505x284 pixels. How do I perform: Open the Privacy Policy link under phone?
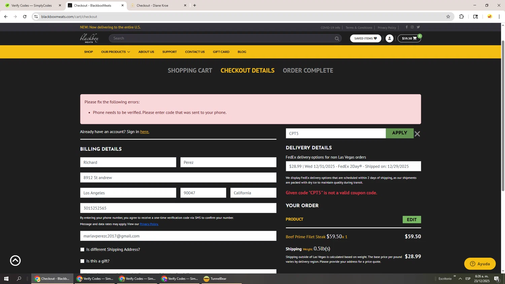coord(149,224)
